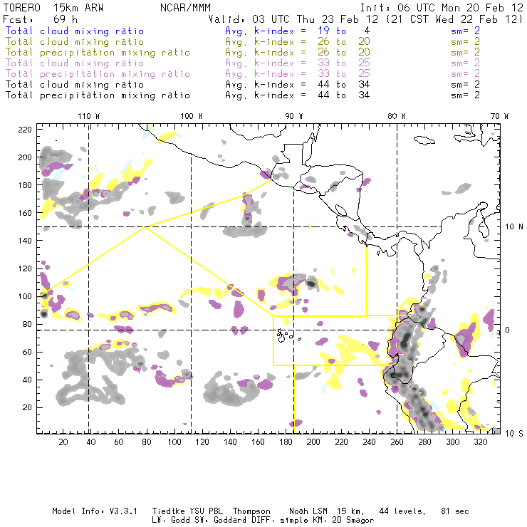Click the blue 'sm= 2' smoothing value
527x527 pixels.
point(465,31)
